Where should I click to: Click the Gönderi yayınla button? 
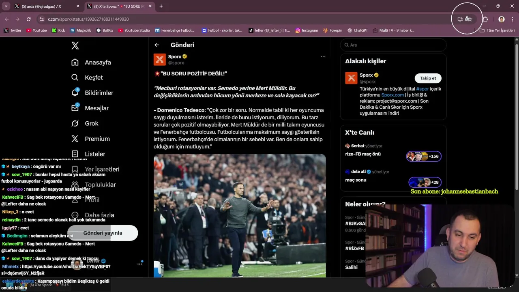pos(103,233)
